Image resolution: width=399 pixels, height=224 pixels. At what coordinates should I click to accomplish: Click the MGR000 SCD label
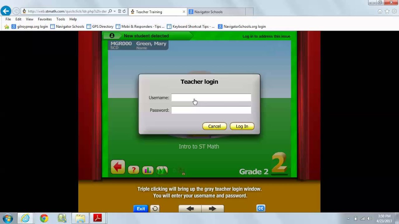click(121, 45)
